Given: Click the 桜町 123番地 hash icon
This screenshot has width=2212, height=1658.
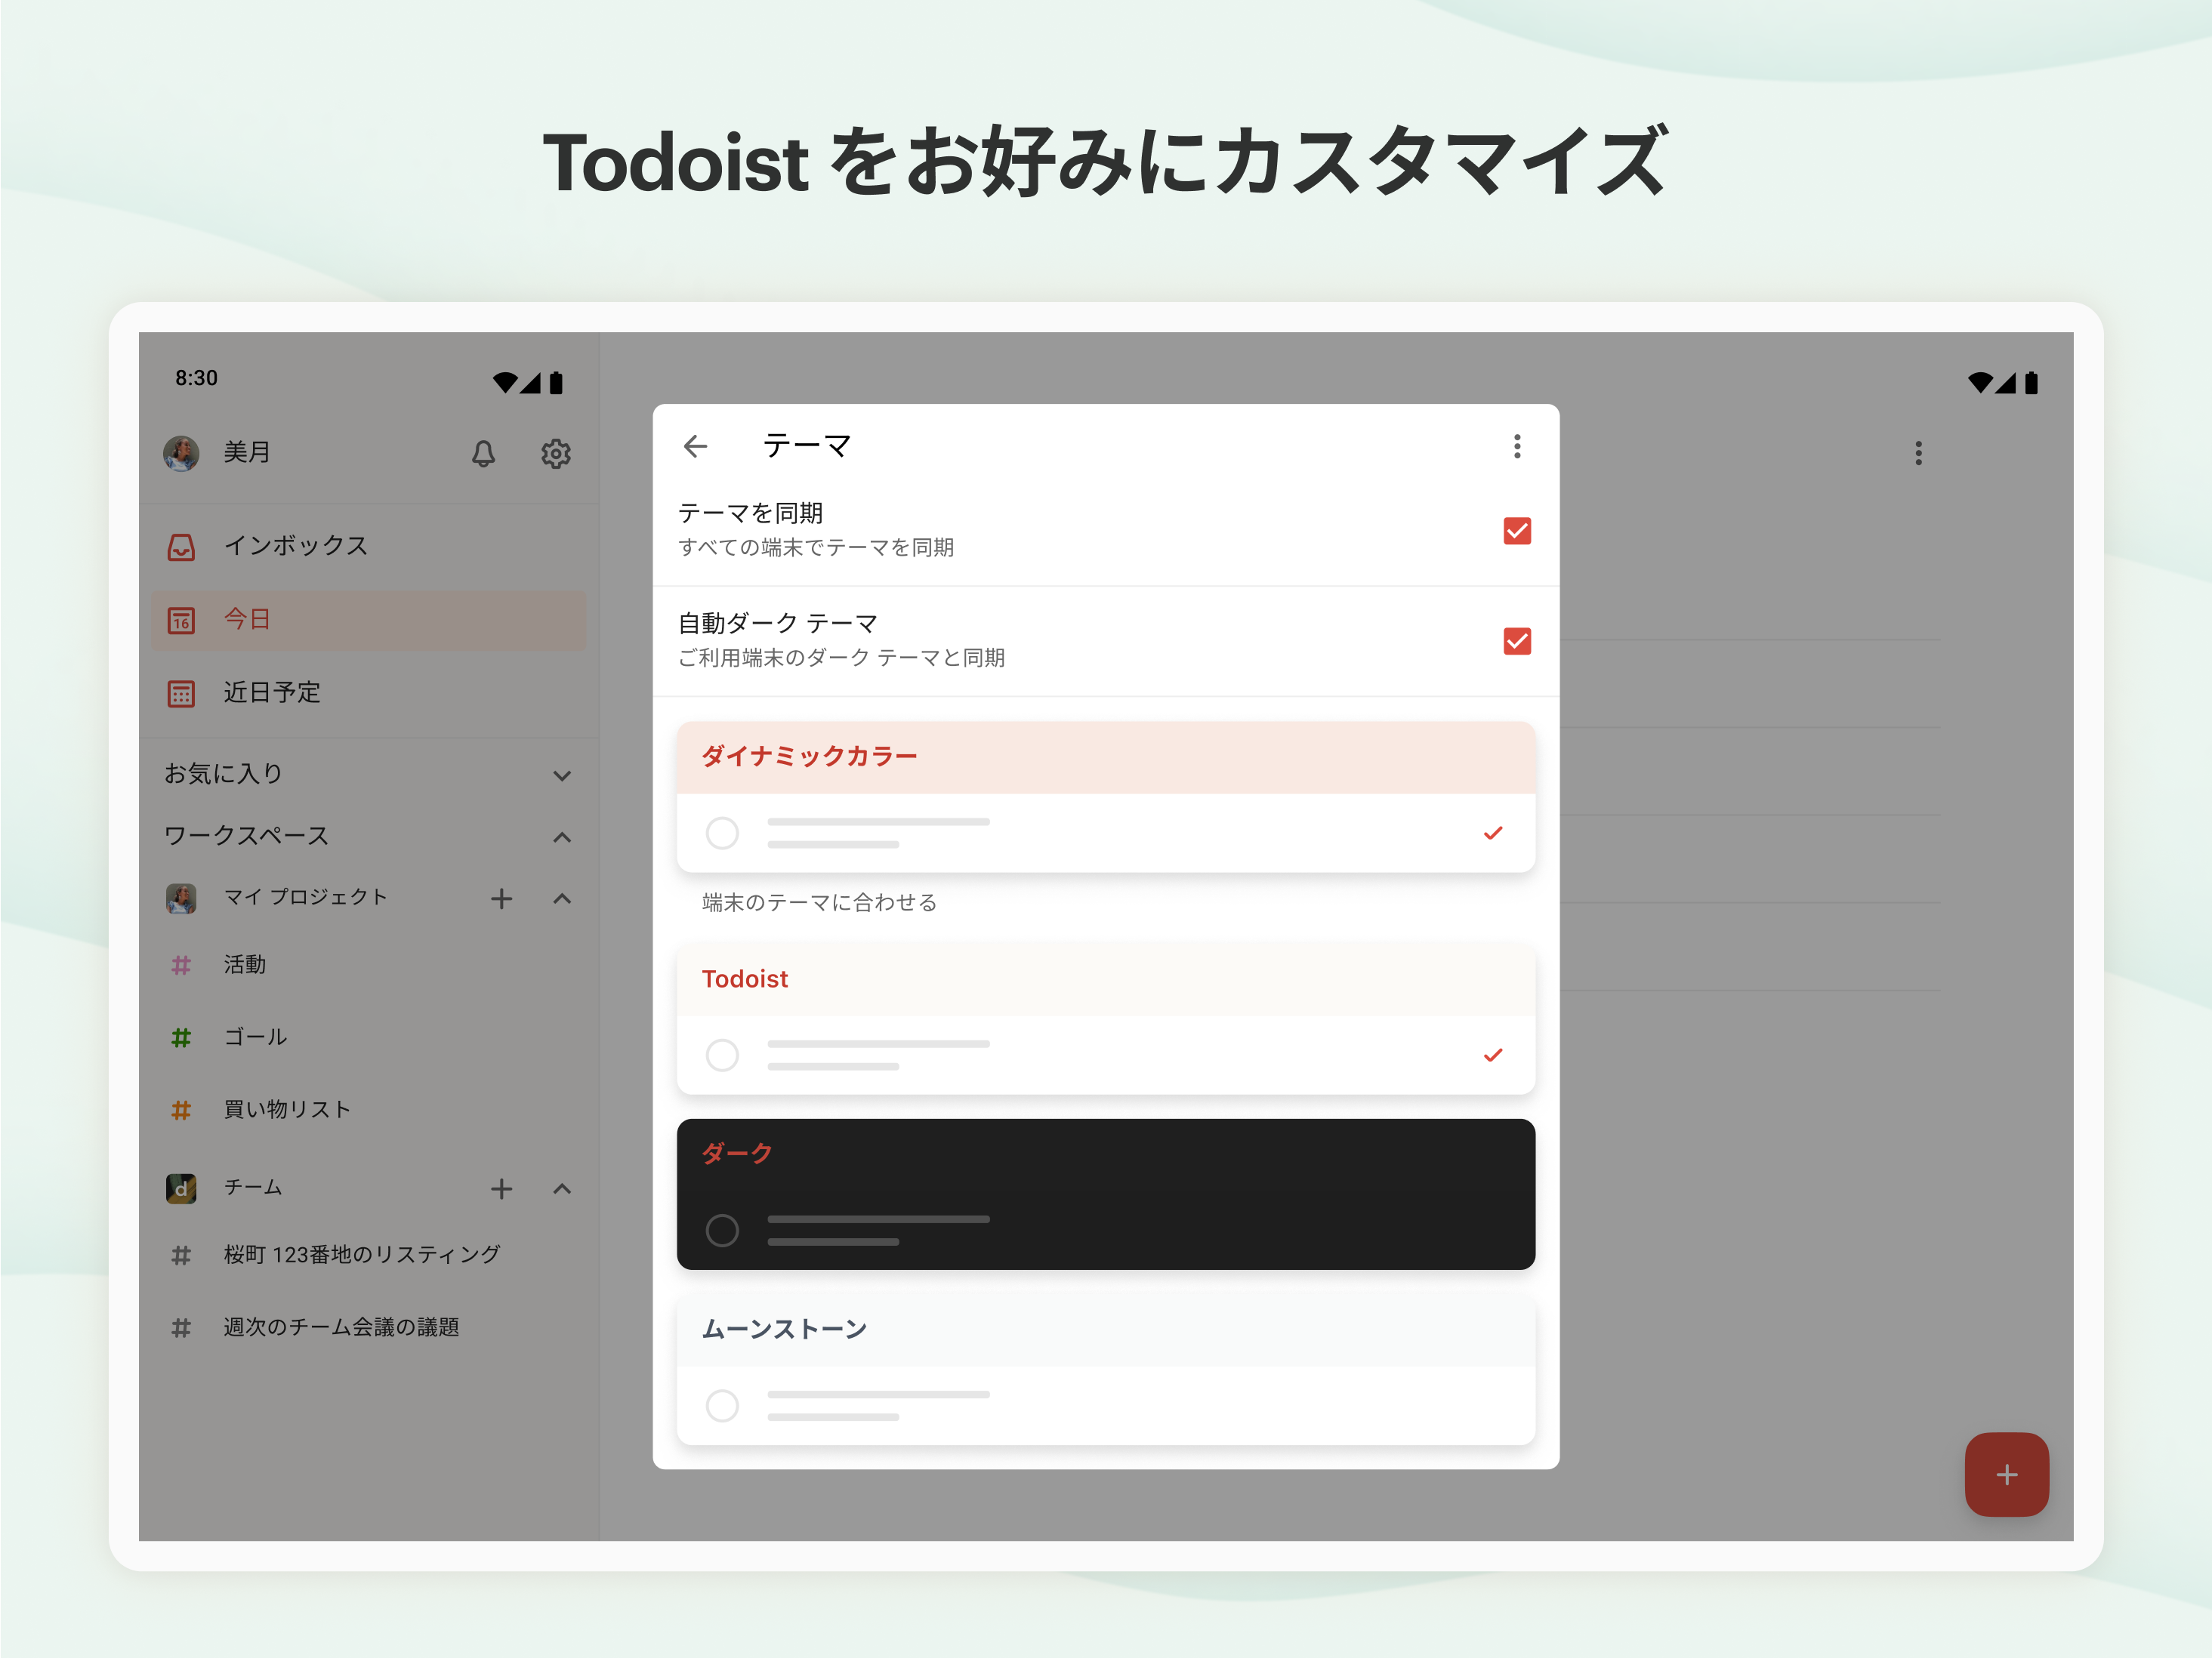Looking at the screenshot, I should coord(181,1255).
